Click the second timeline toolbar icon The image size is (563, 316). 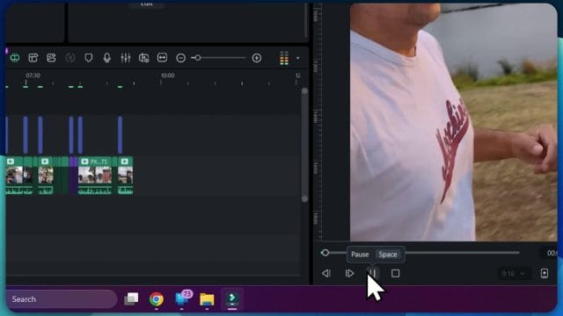point(33,58)
